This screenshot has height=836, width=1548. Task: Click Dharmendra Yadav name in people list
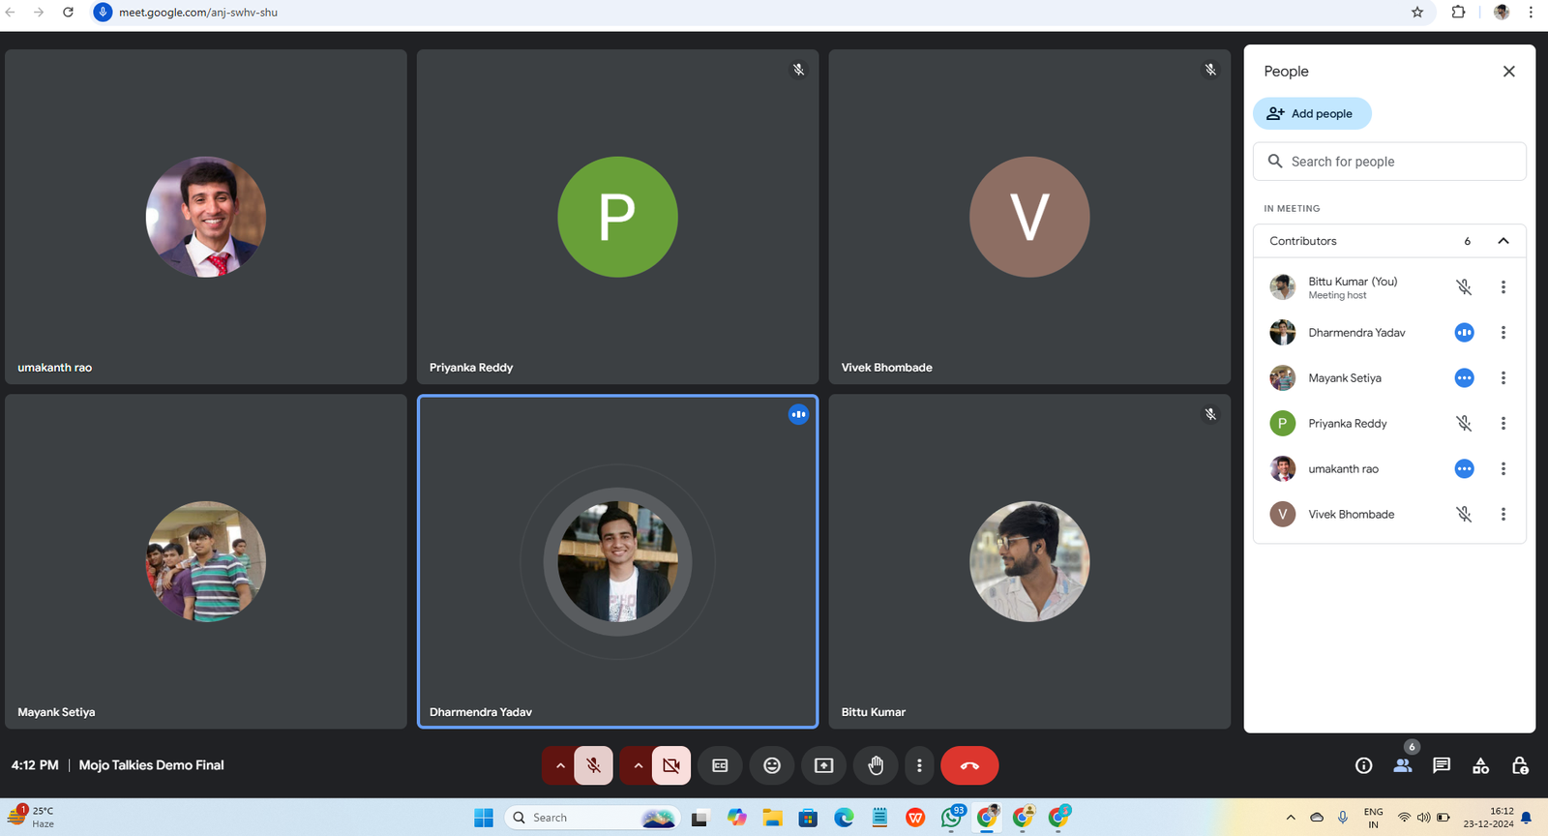tap(1356, 333)
